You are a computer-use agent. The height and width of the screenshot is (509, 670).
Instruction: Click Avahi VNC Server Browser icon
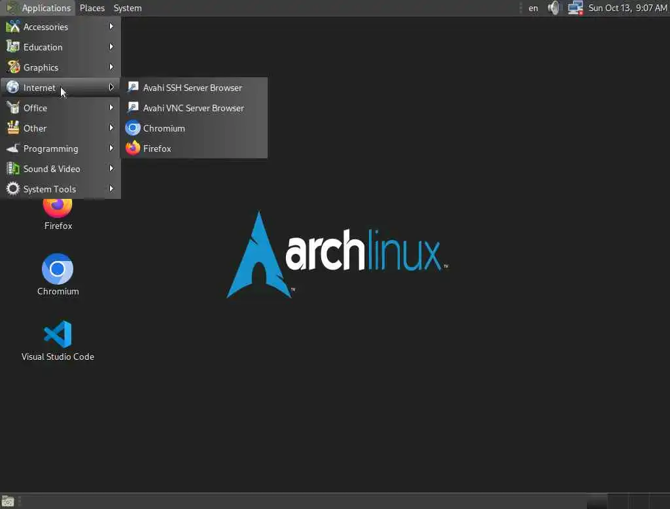coord(133,108)
